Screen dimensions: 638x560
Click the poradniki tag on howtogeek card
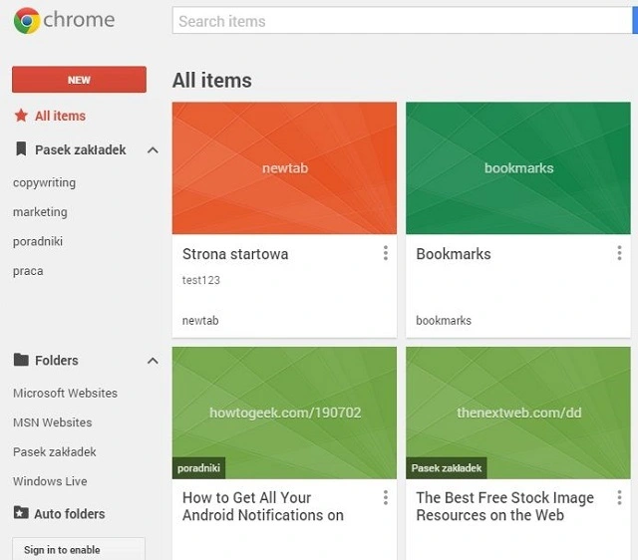(199, 468)
